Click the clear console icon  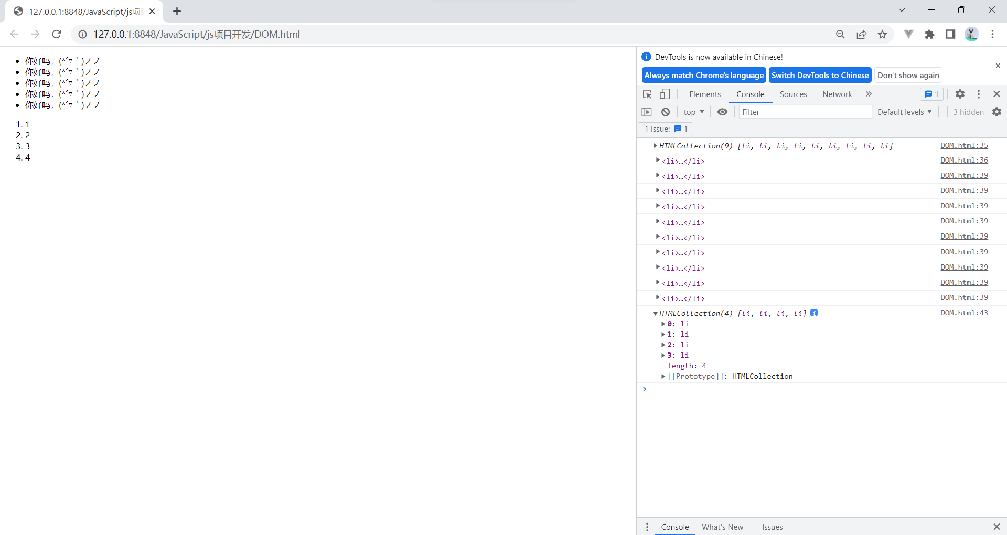(x=665, y=112)
